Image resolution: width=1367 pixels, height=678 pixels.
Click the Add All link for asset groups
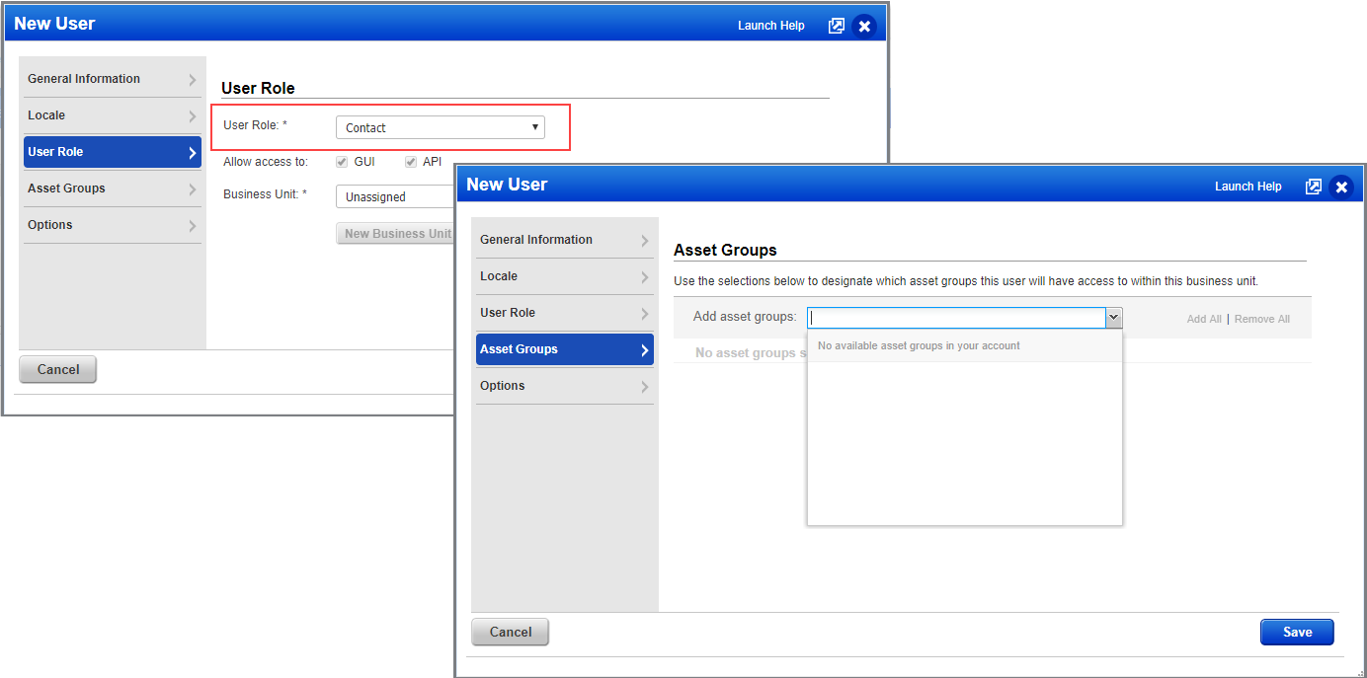pos(1204,319)
